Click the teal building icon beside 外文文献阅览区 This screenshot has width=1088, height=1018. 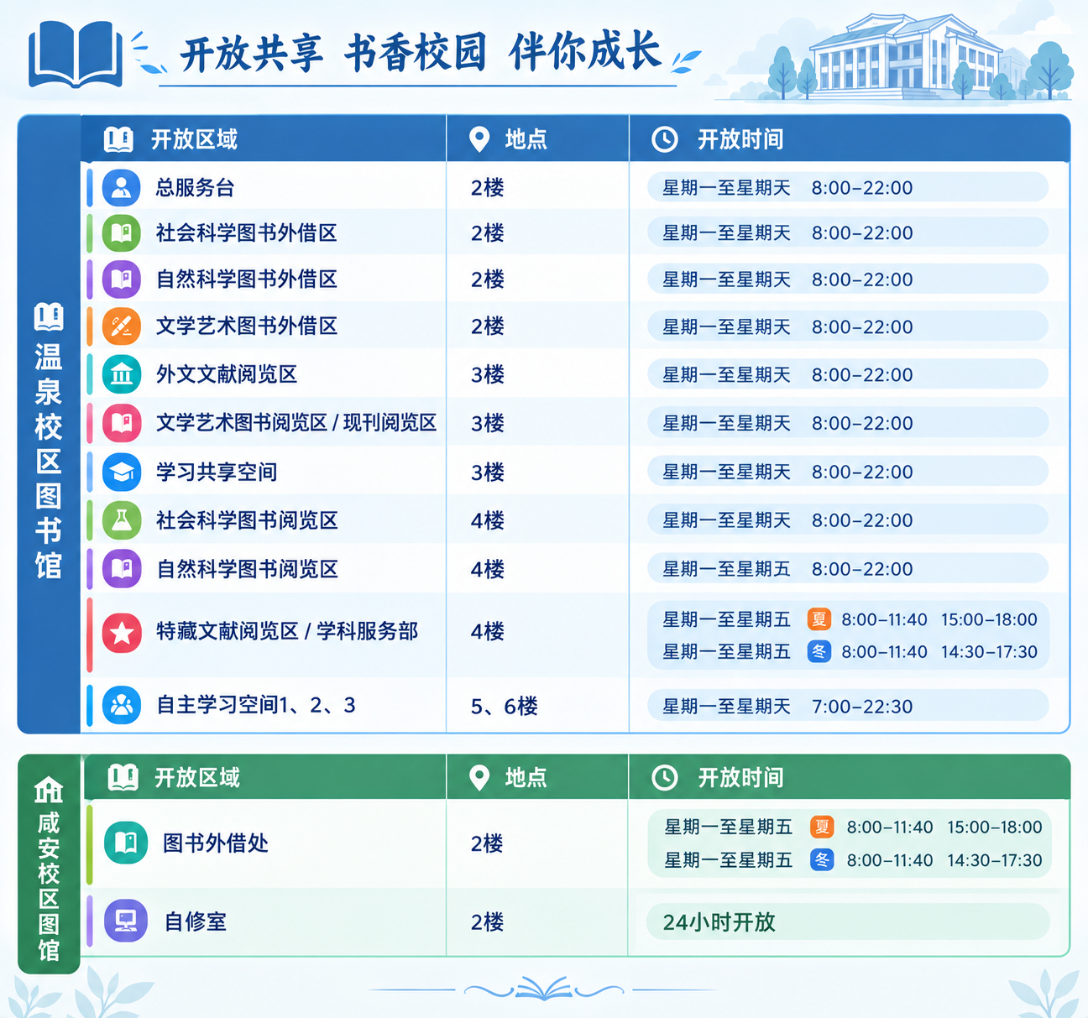(122, 374)
